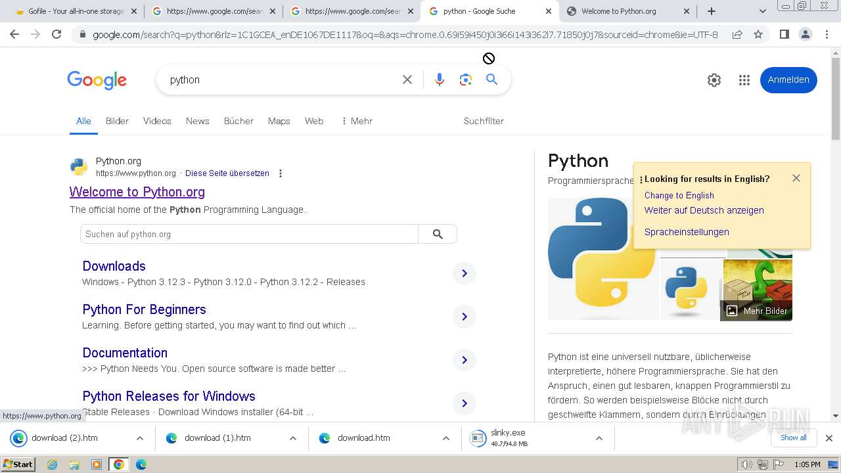Open the Documentation sitelink
This screenshot has width=841, height=473.
coord(125,353)
